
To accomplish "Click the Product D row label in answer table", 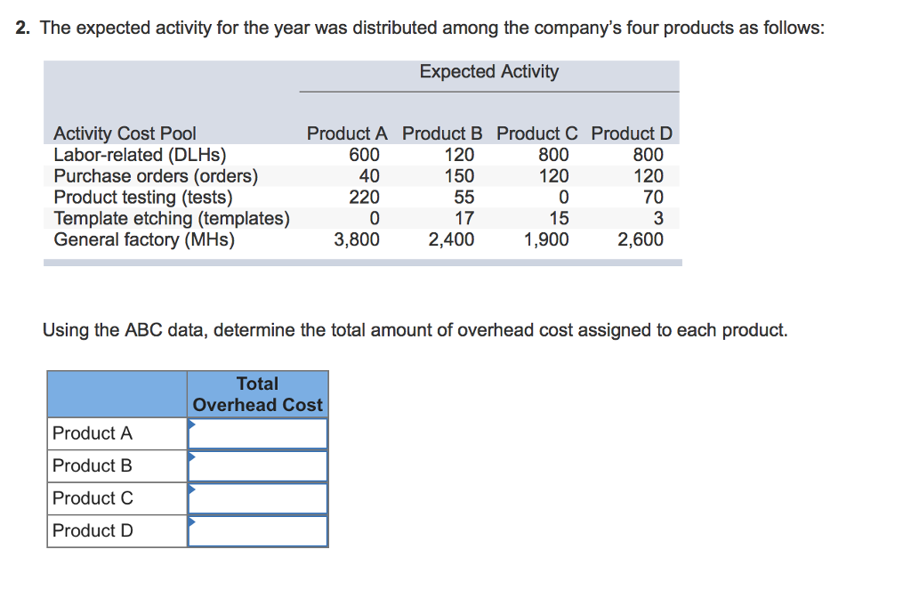I will coord(93,531).
